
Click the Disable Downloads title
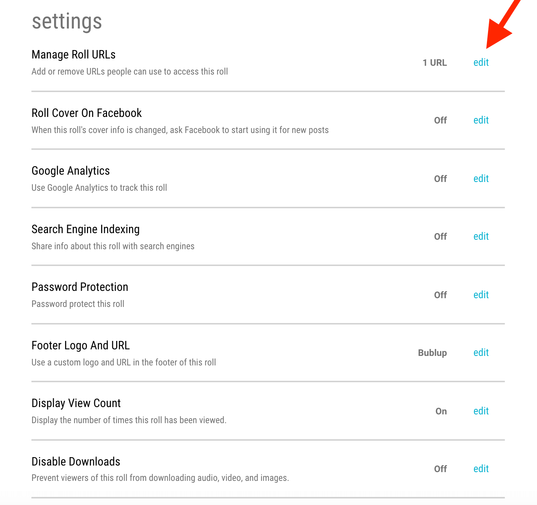(76, 462)
